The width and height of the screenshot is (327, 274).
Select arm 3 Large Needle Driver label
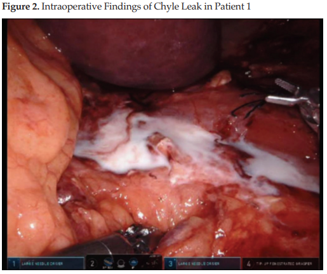199,264
